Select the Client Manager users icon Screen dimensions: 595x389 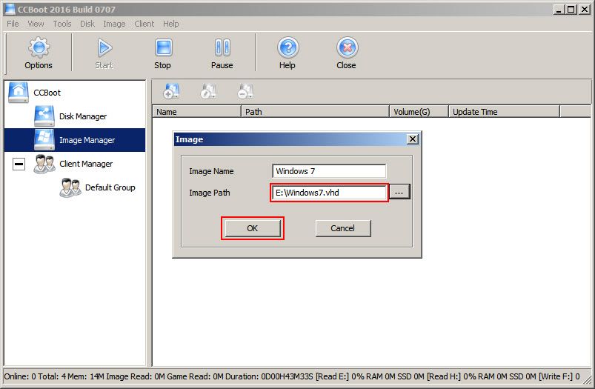point(44,164)
